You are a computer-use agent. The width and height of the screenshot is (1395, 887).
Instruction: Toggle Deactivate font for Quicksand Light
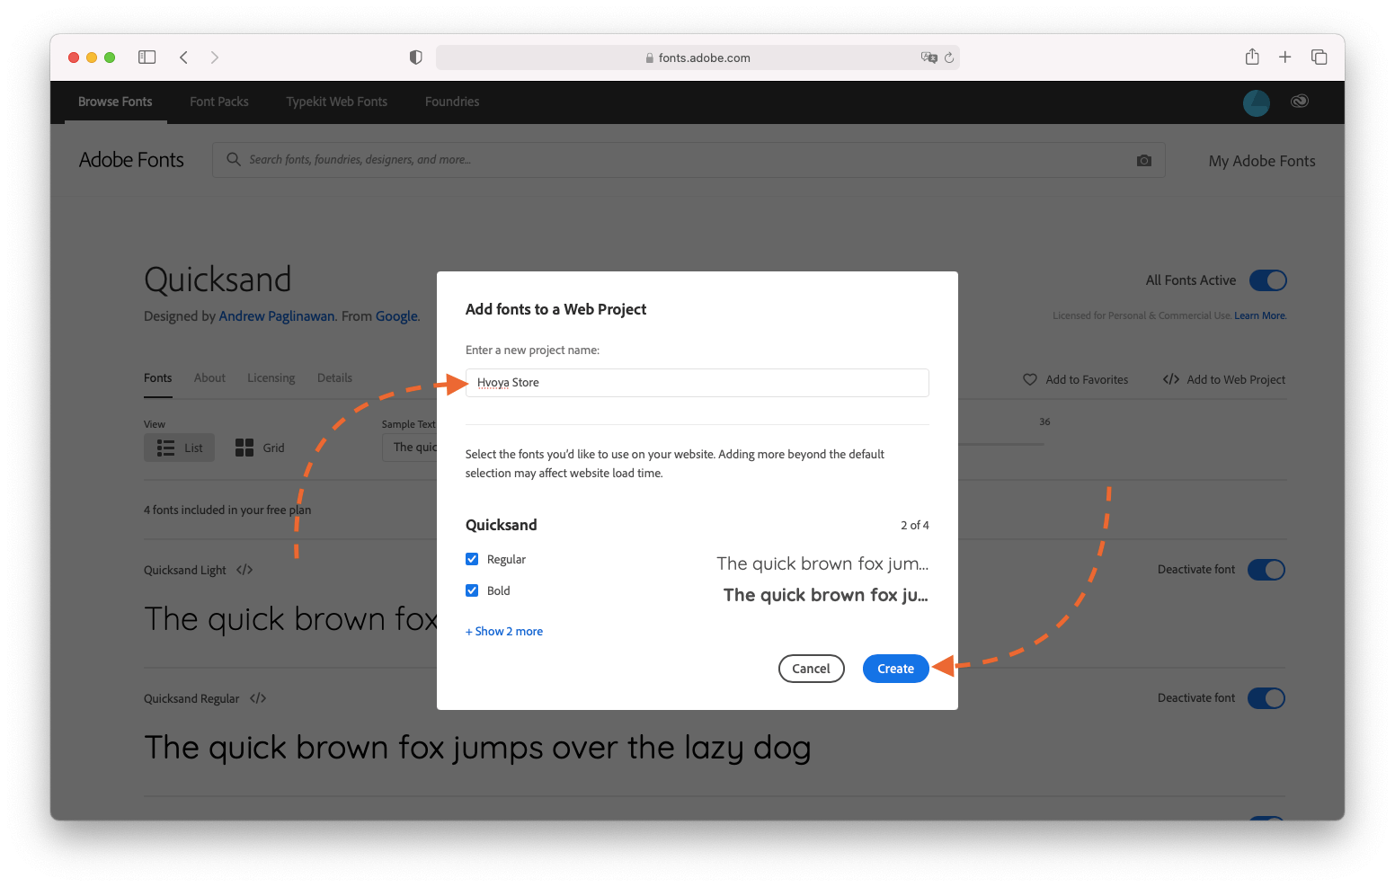1266,570
